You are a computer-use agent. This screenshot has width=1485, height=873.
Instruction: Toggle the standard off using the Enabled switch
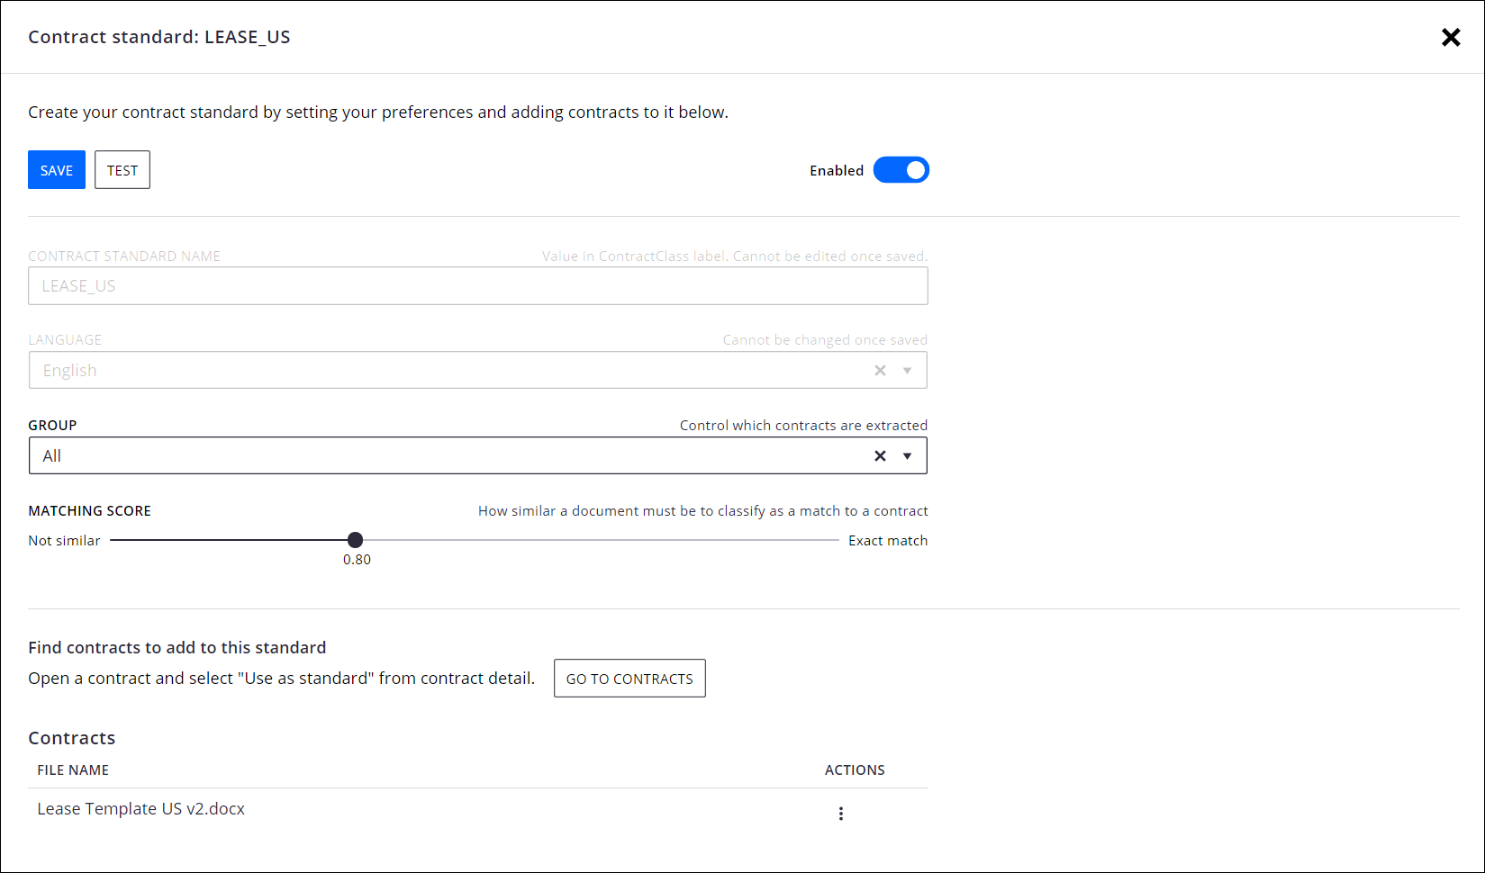coord(901,169)
